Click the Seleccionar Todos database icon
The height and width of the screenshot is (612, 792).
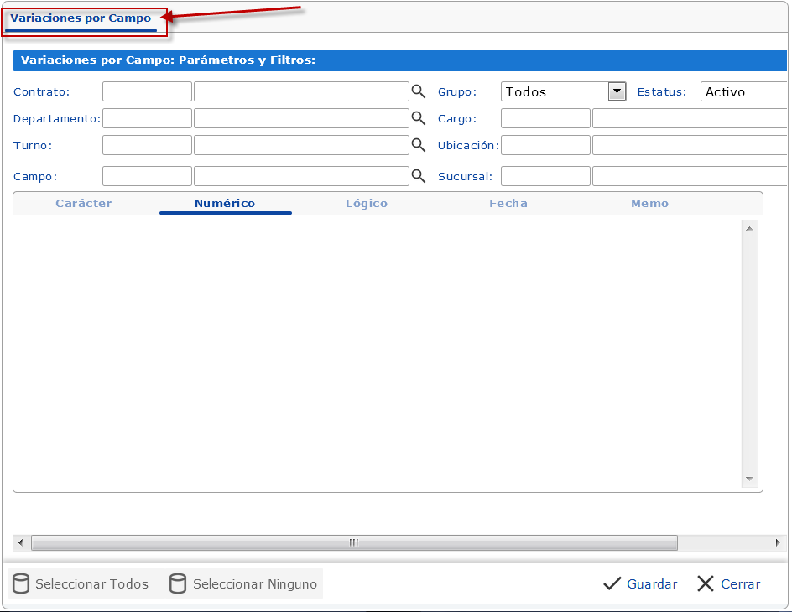21,584
